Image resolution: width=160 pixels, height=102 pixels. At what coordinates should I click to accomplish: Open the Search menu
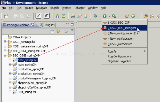point(55,8)
